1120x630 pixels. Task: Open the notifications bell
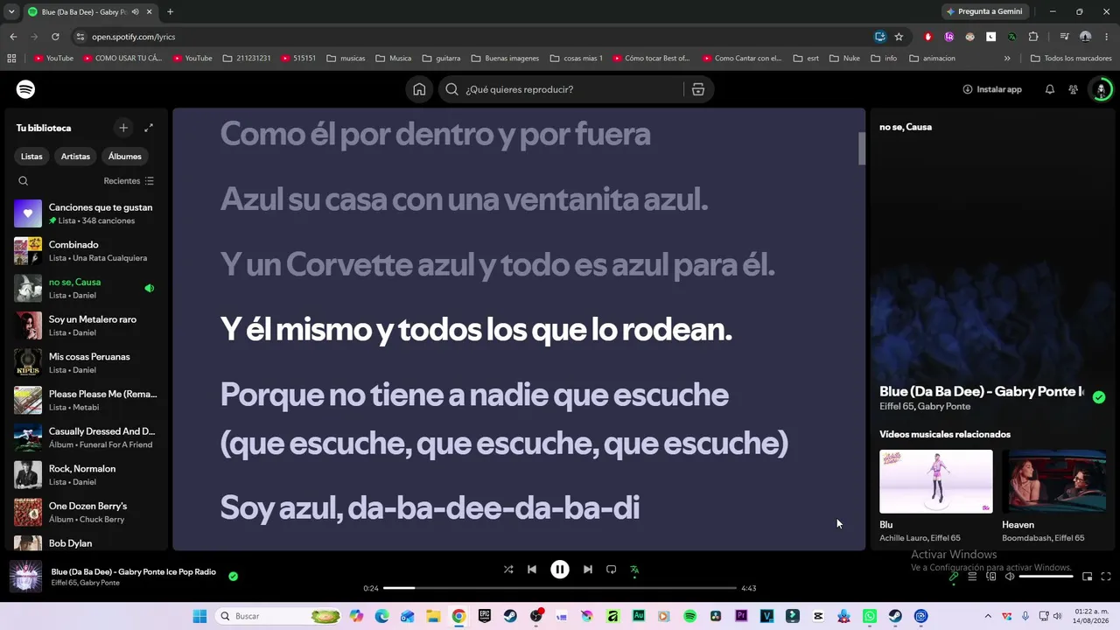tap(1050, 89)
